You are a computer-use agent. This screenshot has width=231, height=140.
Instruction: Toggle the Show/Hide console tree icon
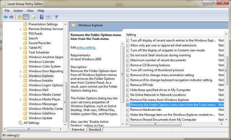26,17
